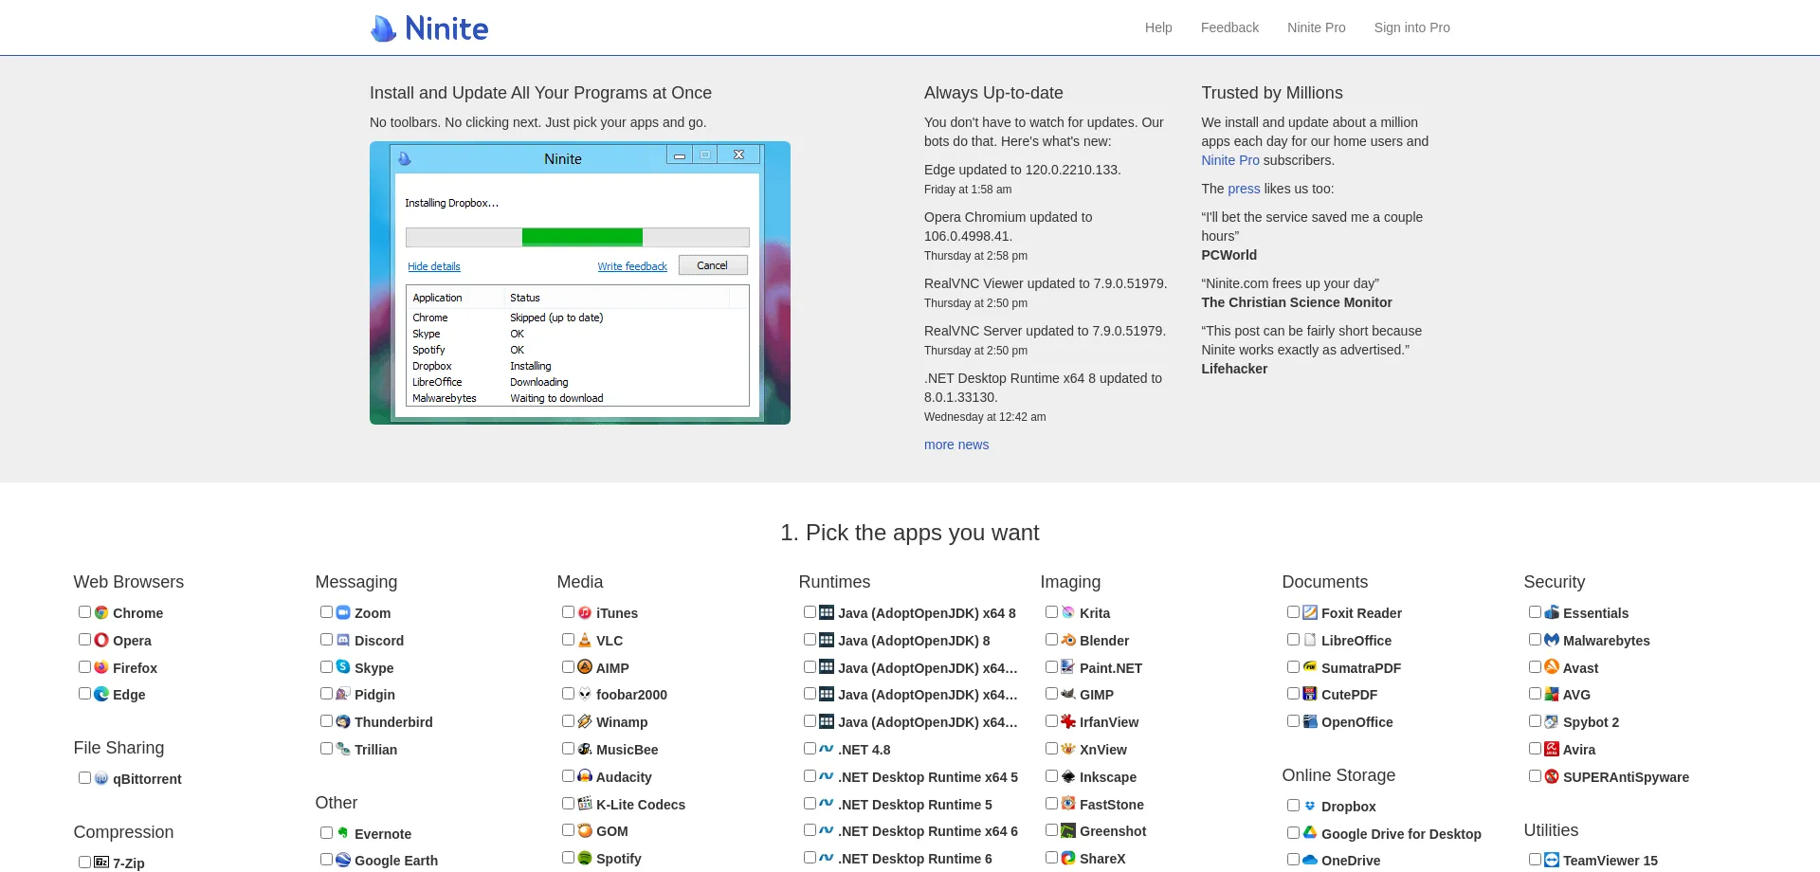Click the IrfanView icon
The width and height of the screenshot is (1820, 872).
[x=1068, y=722]
